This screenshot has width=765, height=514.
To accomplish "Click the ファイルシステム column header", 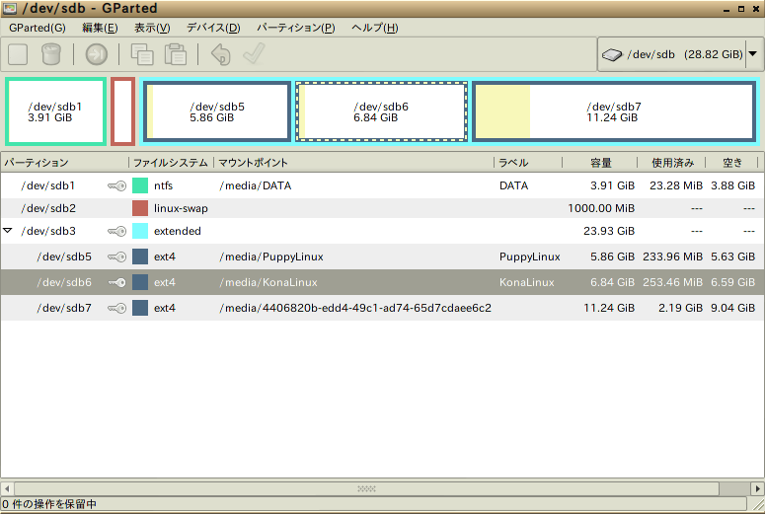I will point(171,163).
